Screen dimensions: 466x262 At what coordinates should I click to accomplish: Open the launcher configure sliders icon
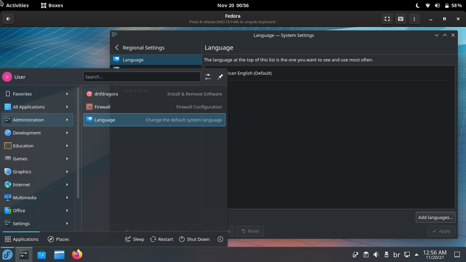(x=208, y=77)
